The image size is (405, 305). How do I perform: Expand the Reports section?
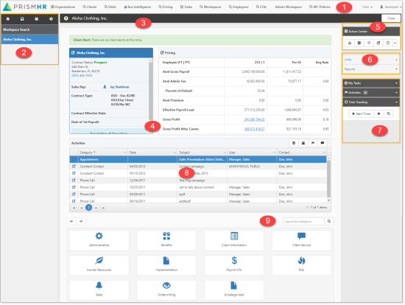396,69
